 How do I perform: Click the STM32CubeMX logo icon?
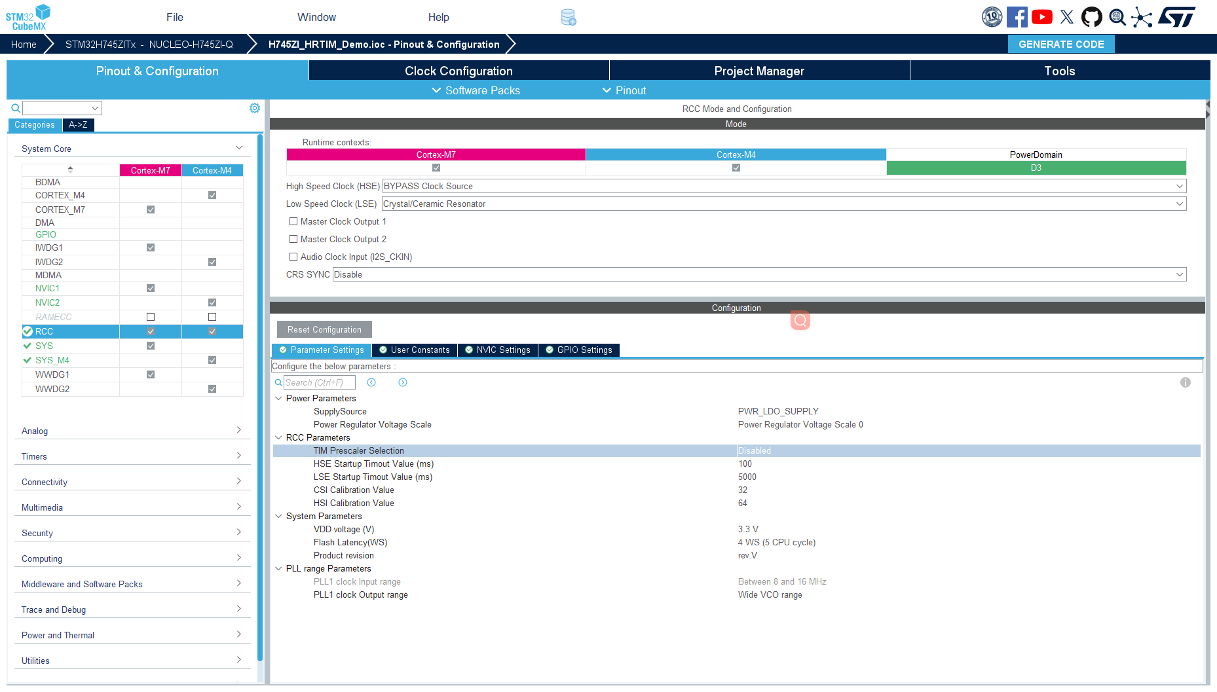28,17
